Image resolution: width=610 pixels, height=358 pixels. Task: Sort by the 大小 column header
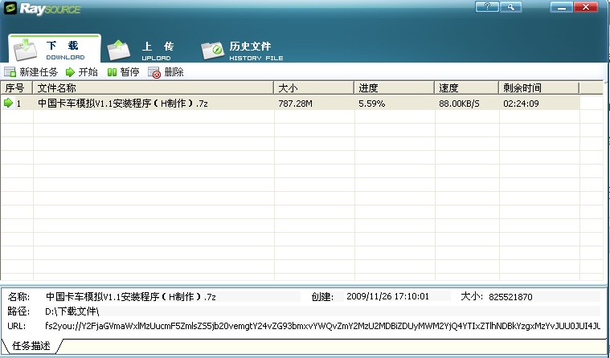coord(314,87)
